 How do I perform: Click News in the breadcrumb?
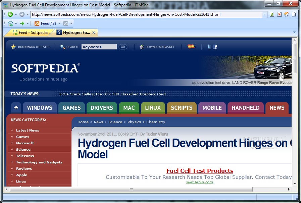(98, 122)
